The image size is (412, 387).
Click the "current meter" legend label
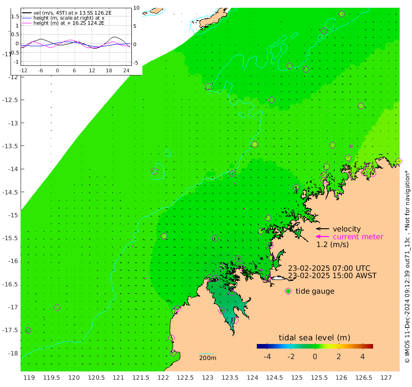tap(358, 237)
